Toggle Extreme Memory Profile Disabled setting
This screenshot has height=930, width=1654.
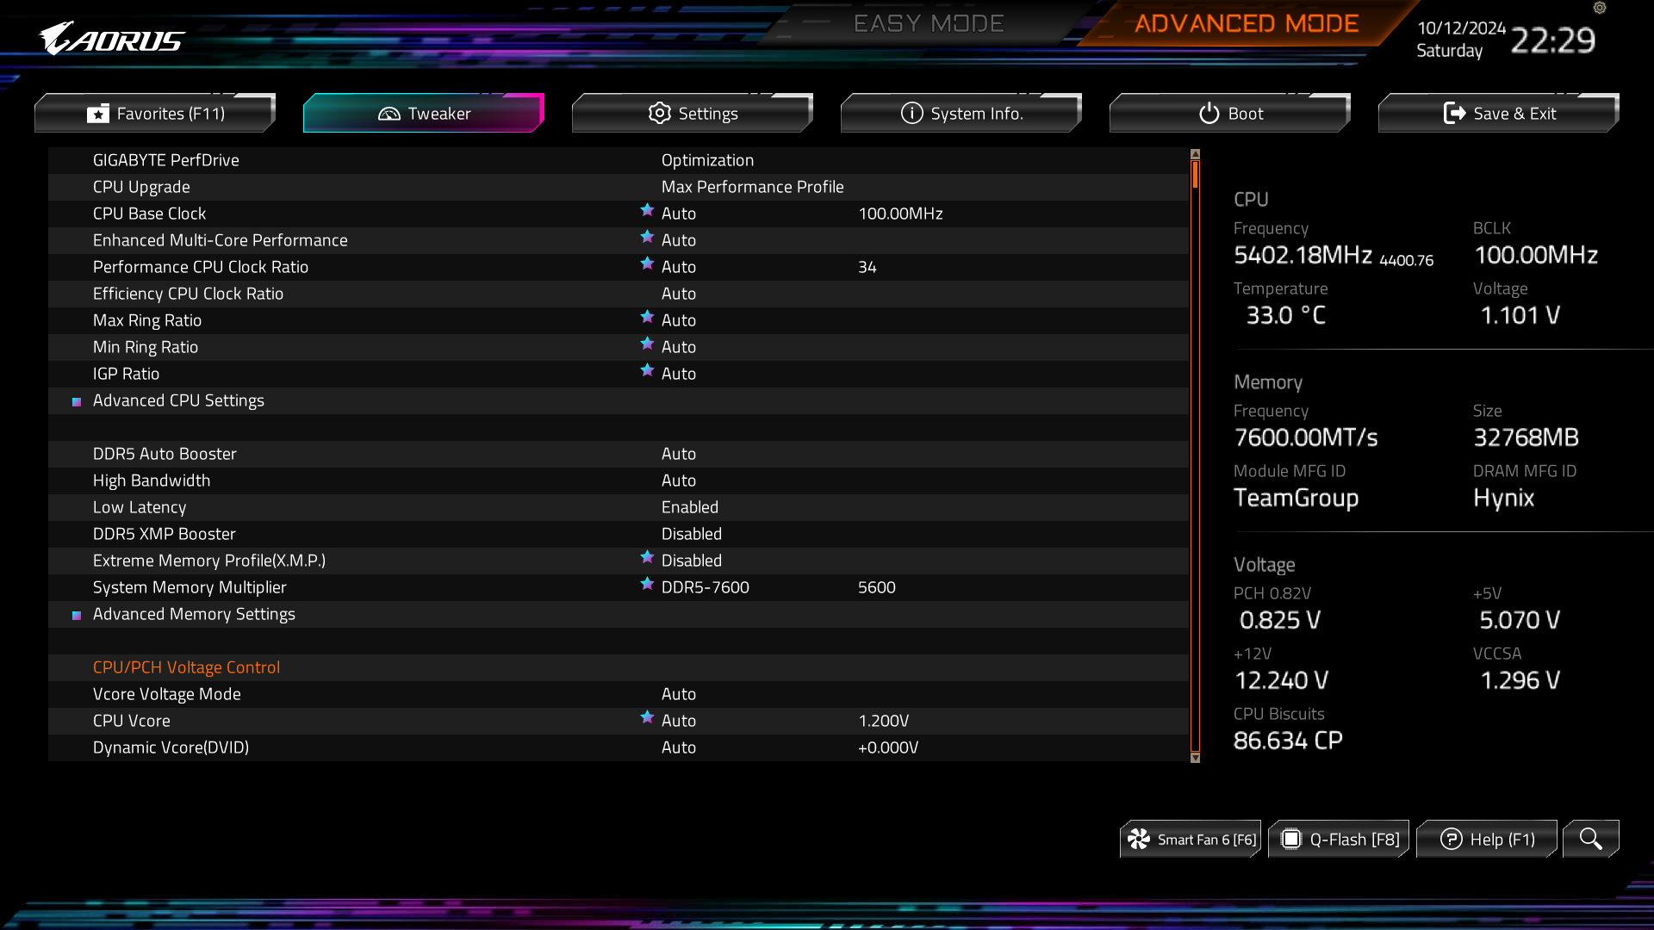pos(691,561)
